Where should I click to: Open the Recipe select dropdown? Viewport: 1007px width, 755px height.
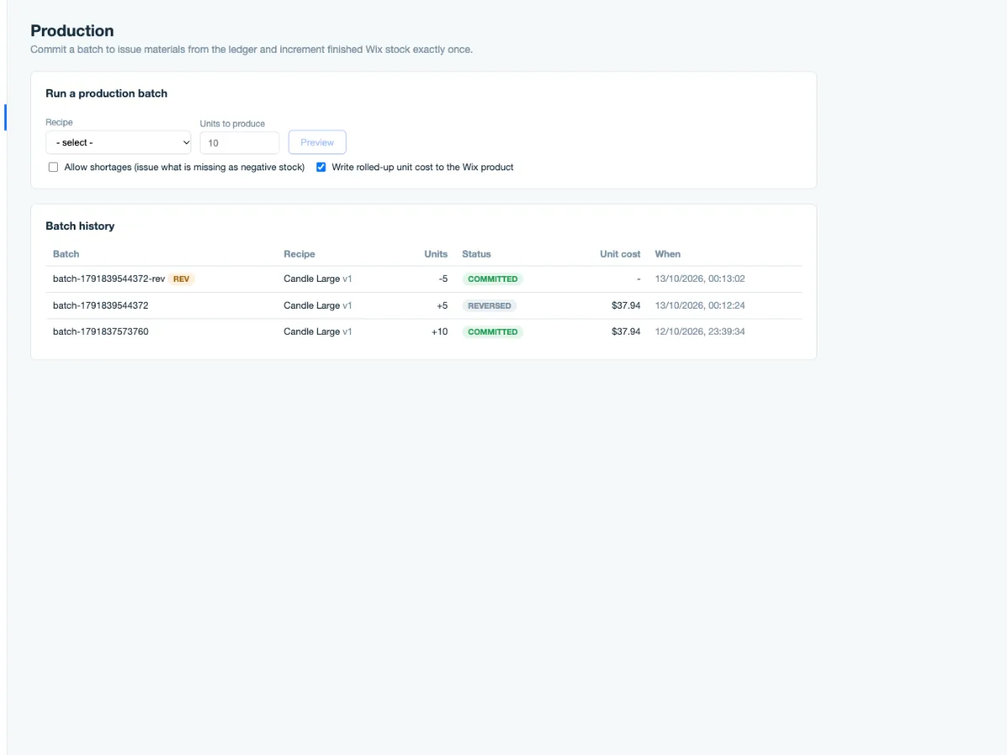point(118,143)
